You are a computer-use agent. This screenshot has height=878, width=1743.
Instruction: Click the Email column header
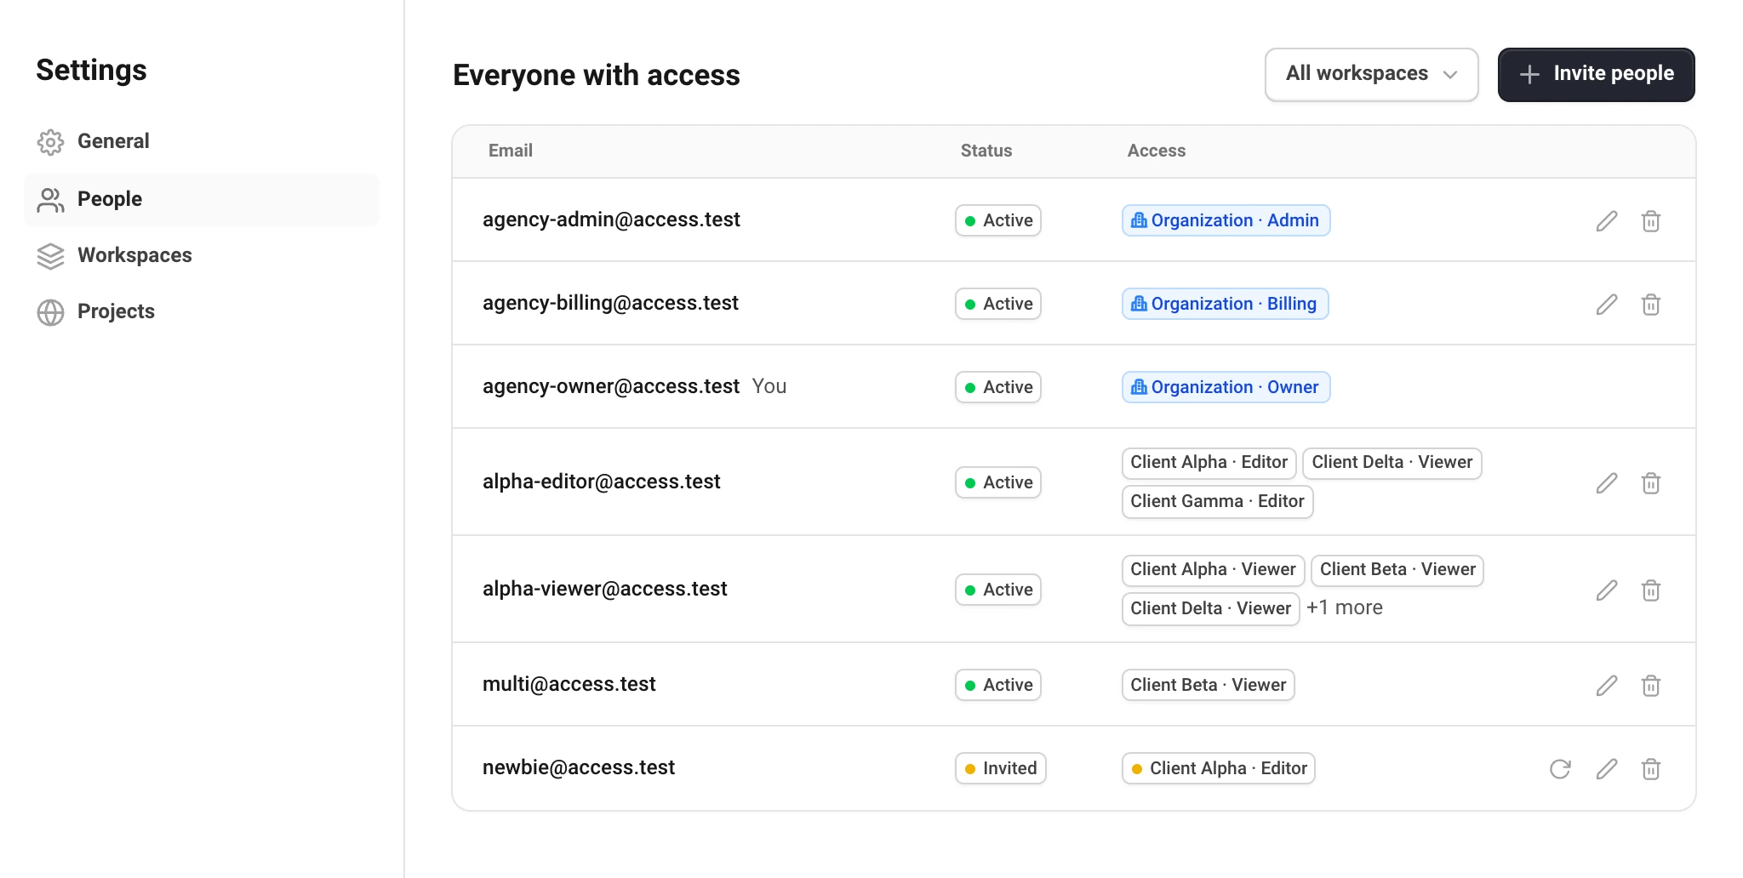(510, 151)
